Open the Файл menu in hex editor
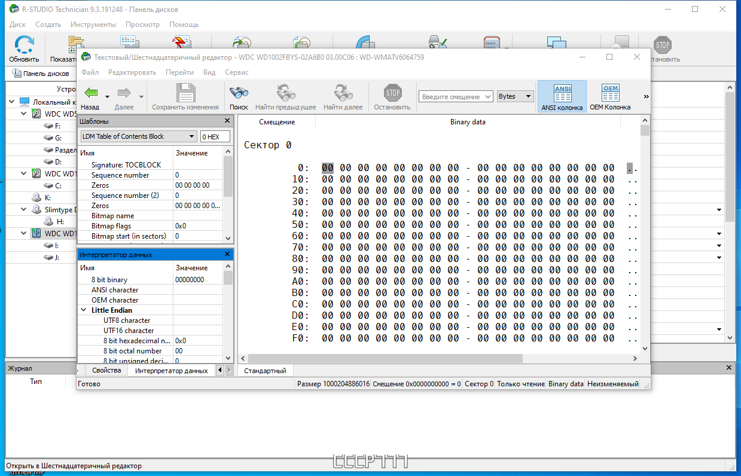 [90, 72]
